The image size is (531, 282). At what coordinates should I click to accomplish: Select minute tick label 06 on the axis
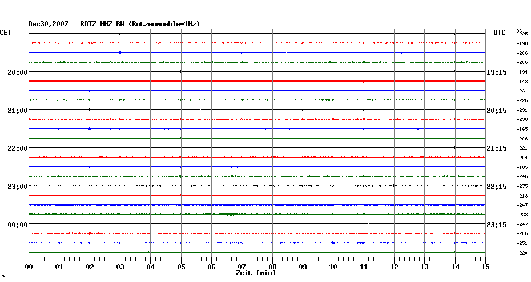pyautogui.click(x=211, y=267)
